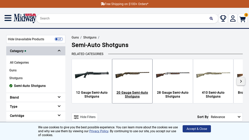
Task: Click the green checkmark beside Semi-Auto Shotguns
Action: pos(11,86)
